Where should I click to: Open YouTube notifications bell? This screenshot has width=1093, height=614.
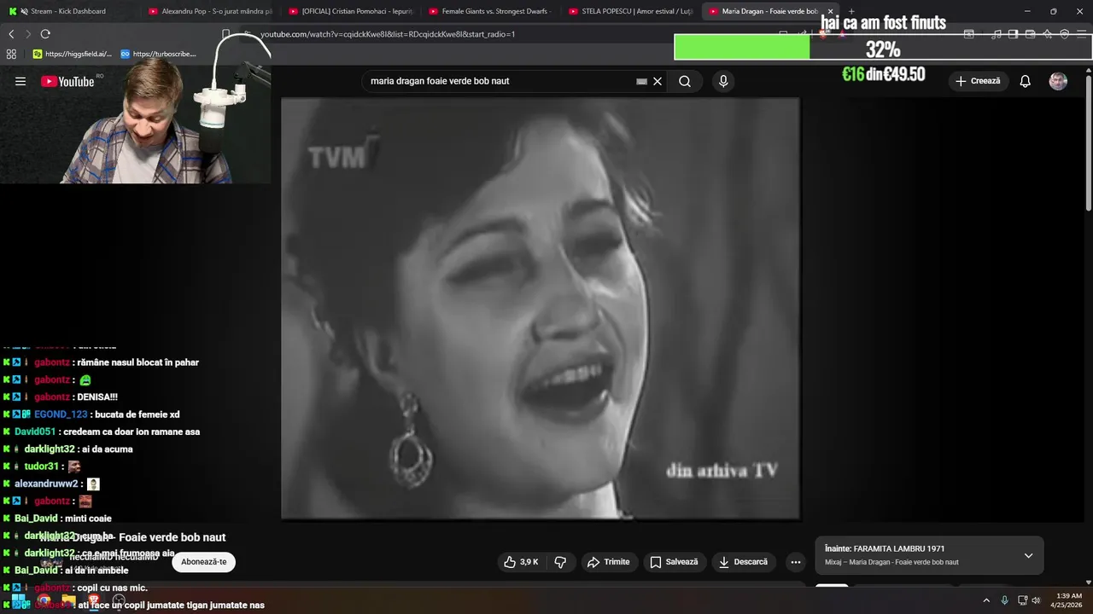1026,81
